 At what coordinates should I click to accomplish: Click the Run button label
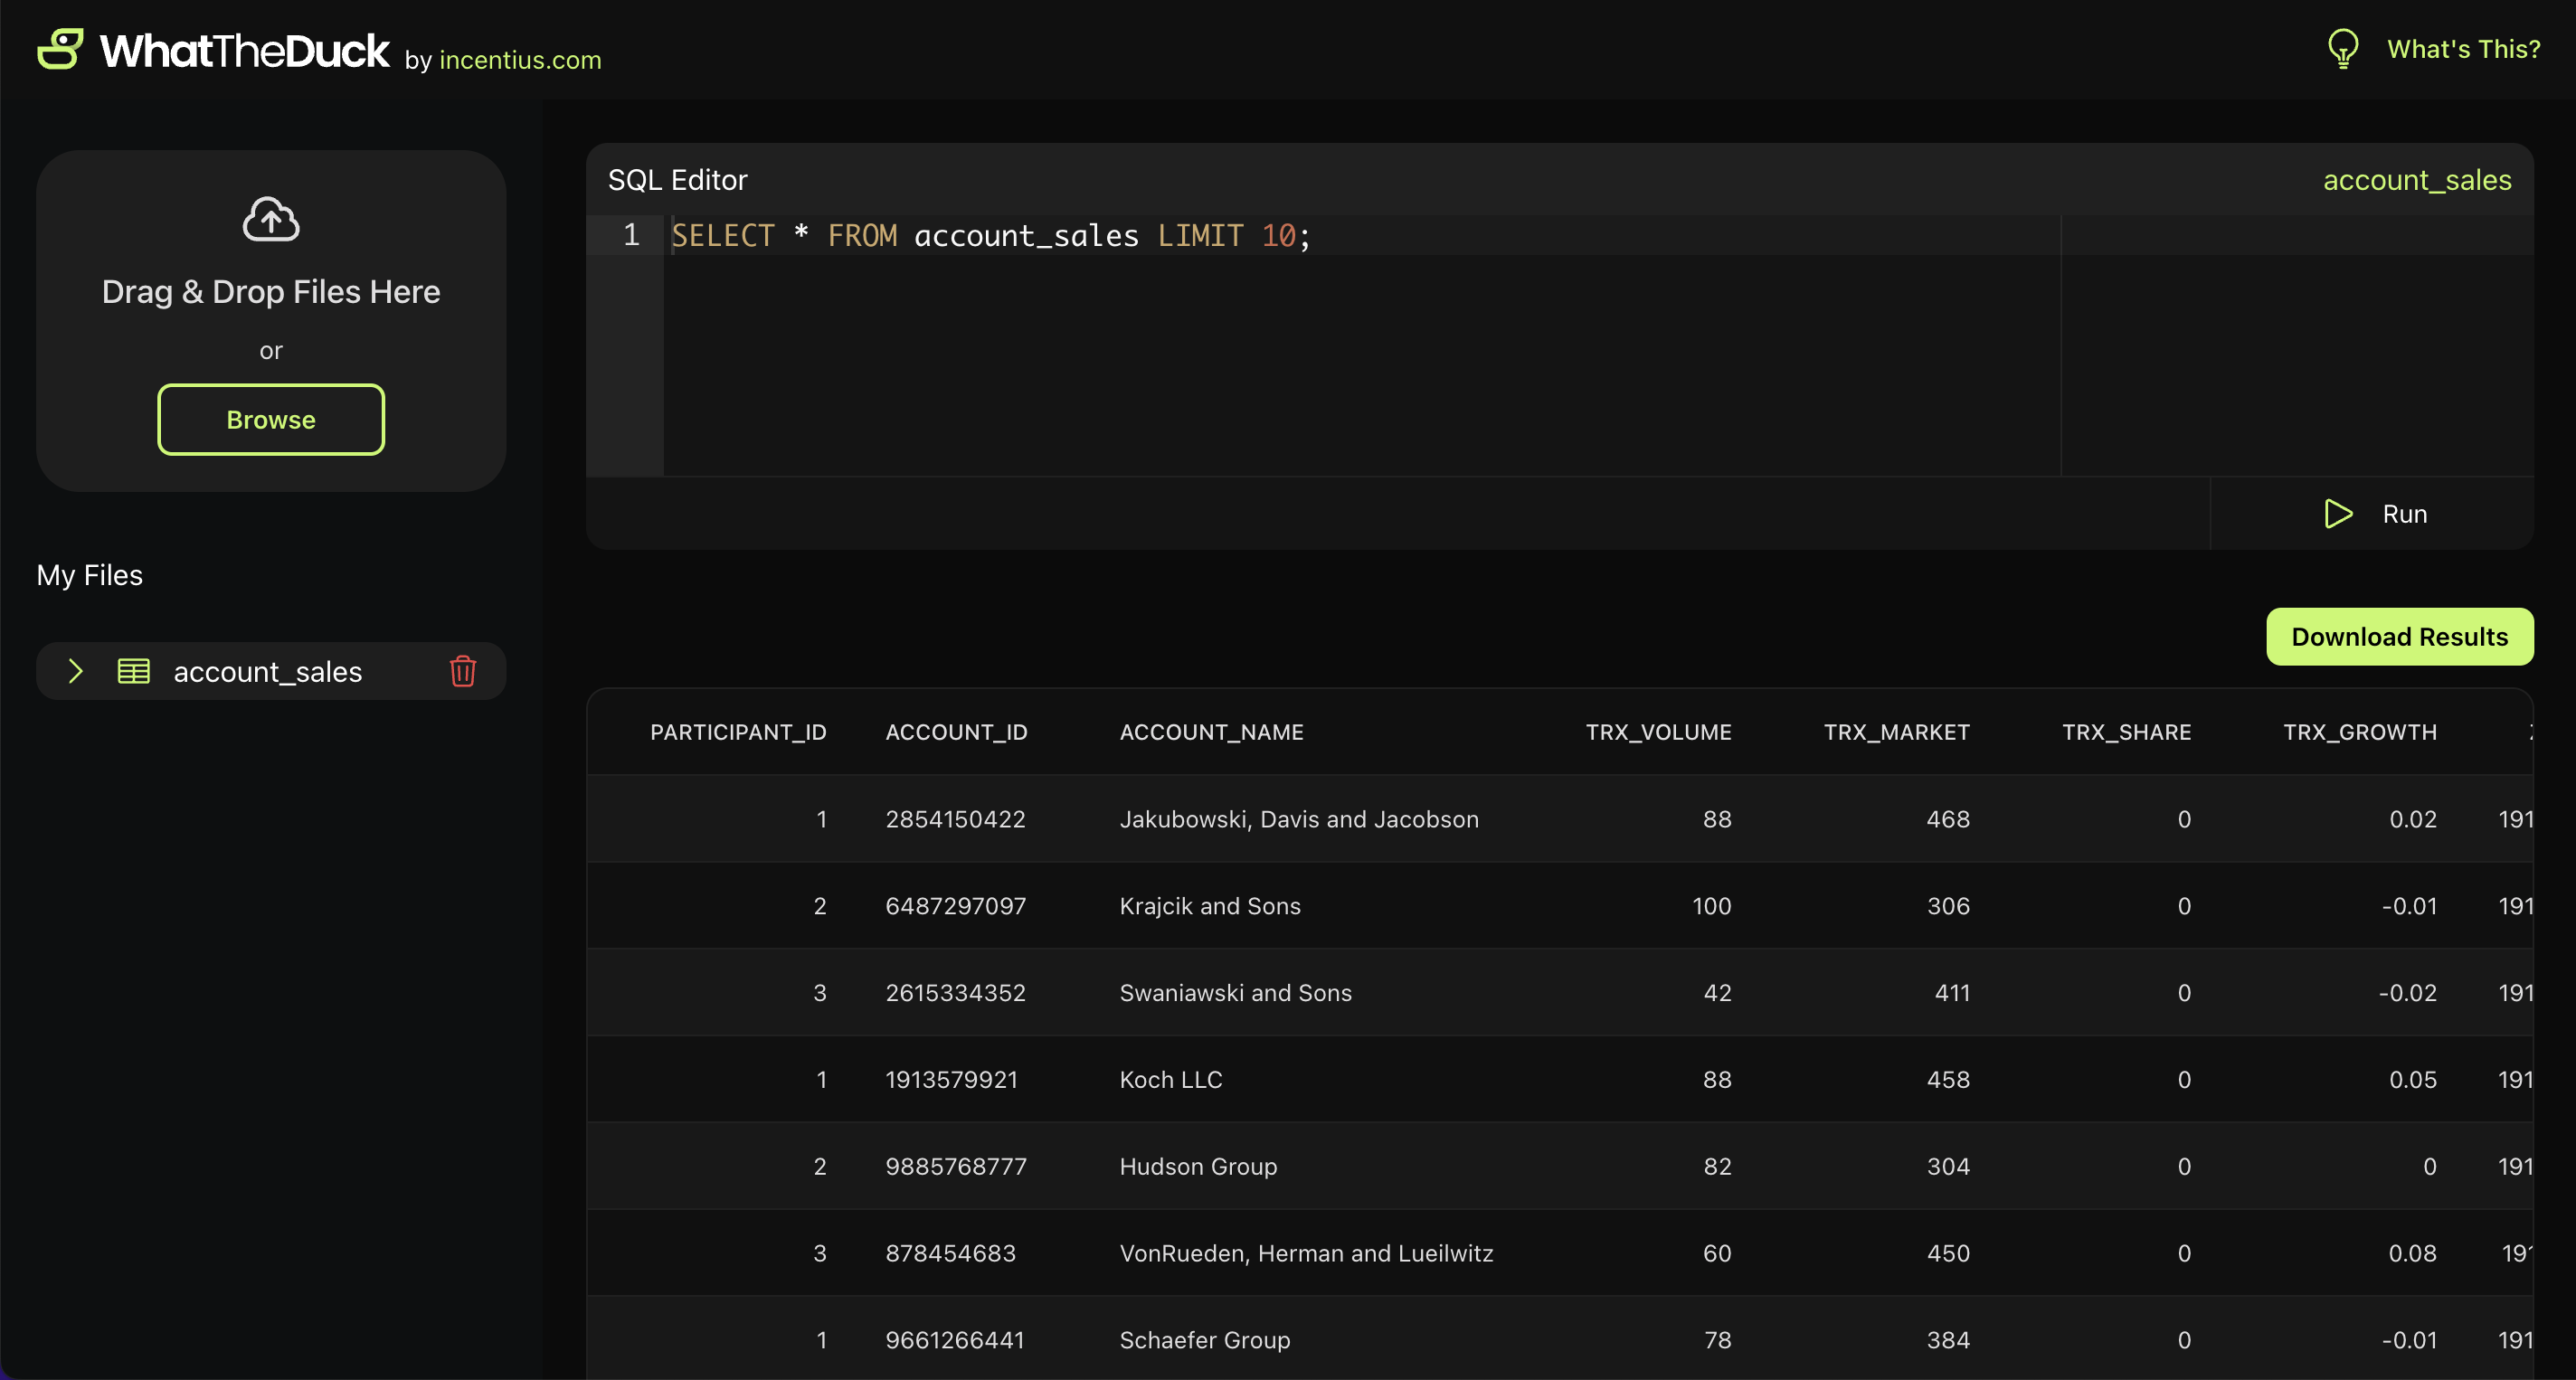[x=2404, y=514]
